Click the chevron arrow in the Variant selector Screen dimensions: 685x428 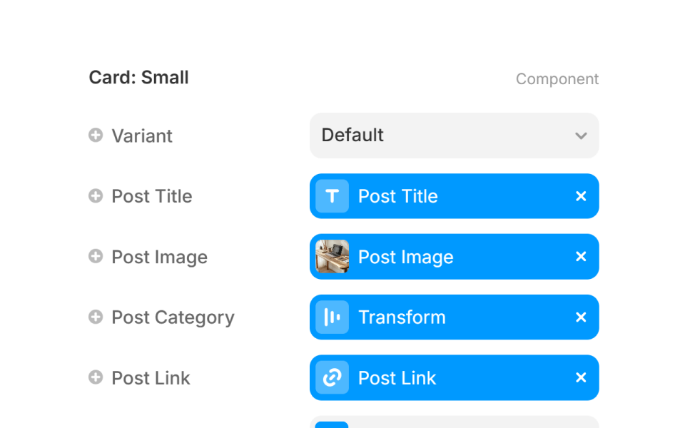582,136
